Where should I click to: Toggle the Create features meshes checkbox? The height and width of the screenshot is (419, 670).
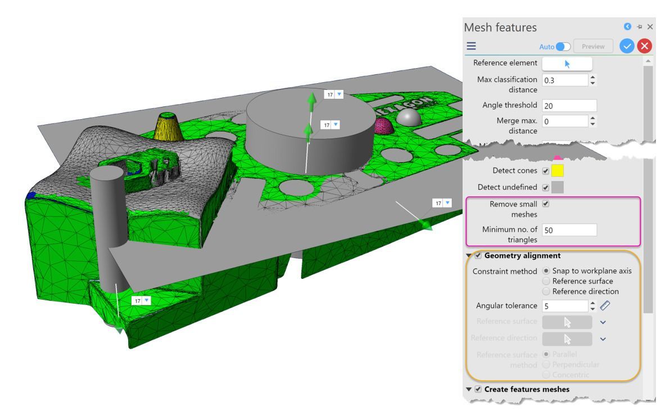[x=478, y=390]
